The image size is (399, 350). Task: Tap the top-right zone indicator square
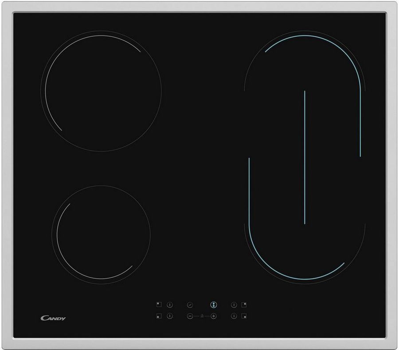(x=244, y=304)
